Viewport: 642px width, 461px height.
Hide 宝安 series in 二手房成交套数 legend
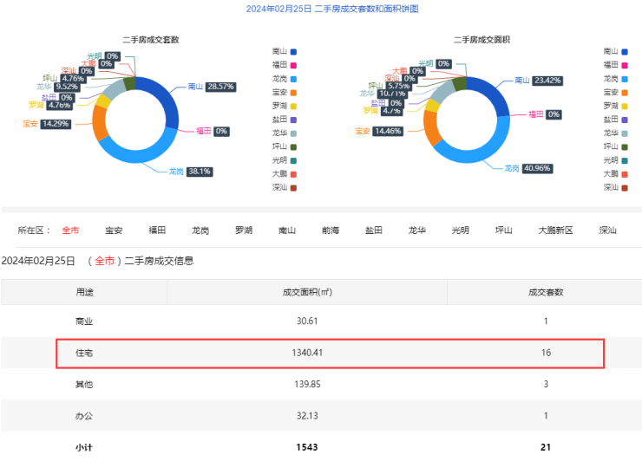point(285,92)
